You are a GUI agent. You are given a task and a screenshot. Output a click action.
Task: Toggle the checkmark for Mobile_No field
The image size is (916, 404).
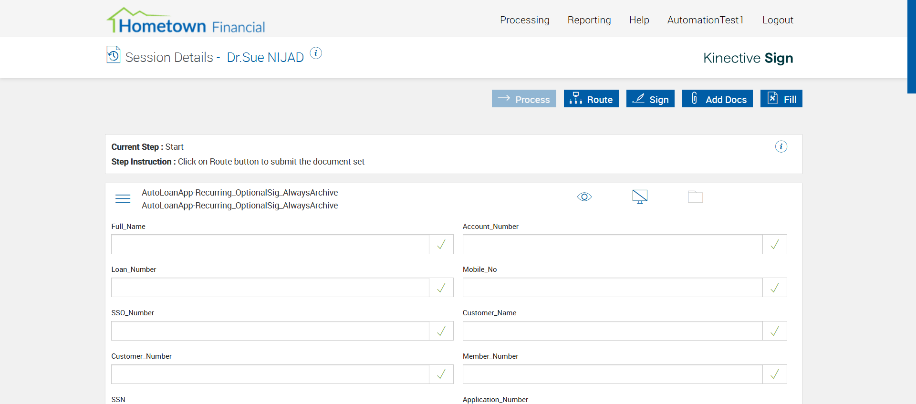(775, 288)
